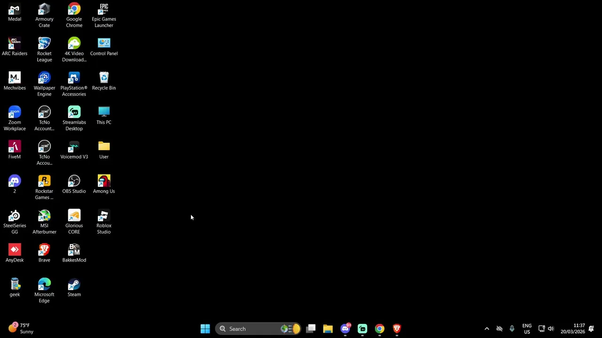
Task: Open the weather widget showing 75°F Sunny
Action: pyautogui.click(x=21, y=328)
